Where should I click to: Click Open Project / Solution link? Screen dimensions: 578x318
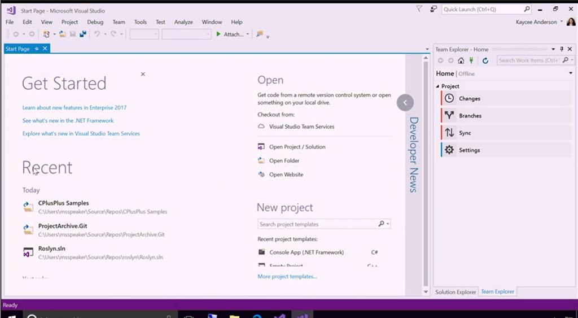tap(297, 147)
